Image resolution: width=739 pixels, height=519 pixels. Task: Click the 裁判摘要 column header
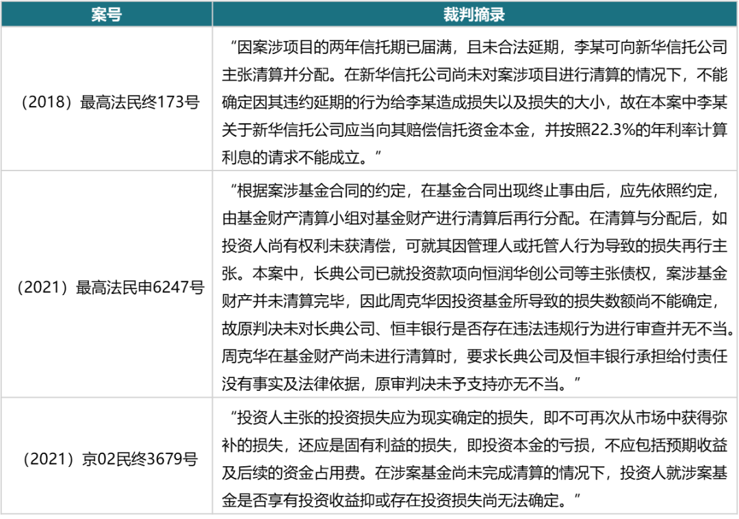click(x=477, y=14)
